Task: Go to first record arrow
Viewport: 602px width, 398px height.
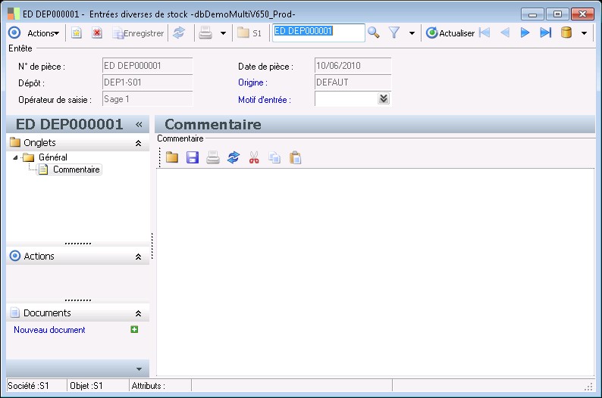Action: [485, 33]
